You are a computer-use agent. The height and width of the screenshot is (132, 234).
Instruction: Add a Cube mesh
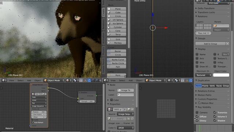[116, 12]
